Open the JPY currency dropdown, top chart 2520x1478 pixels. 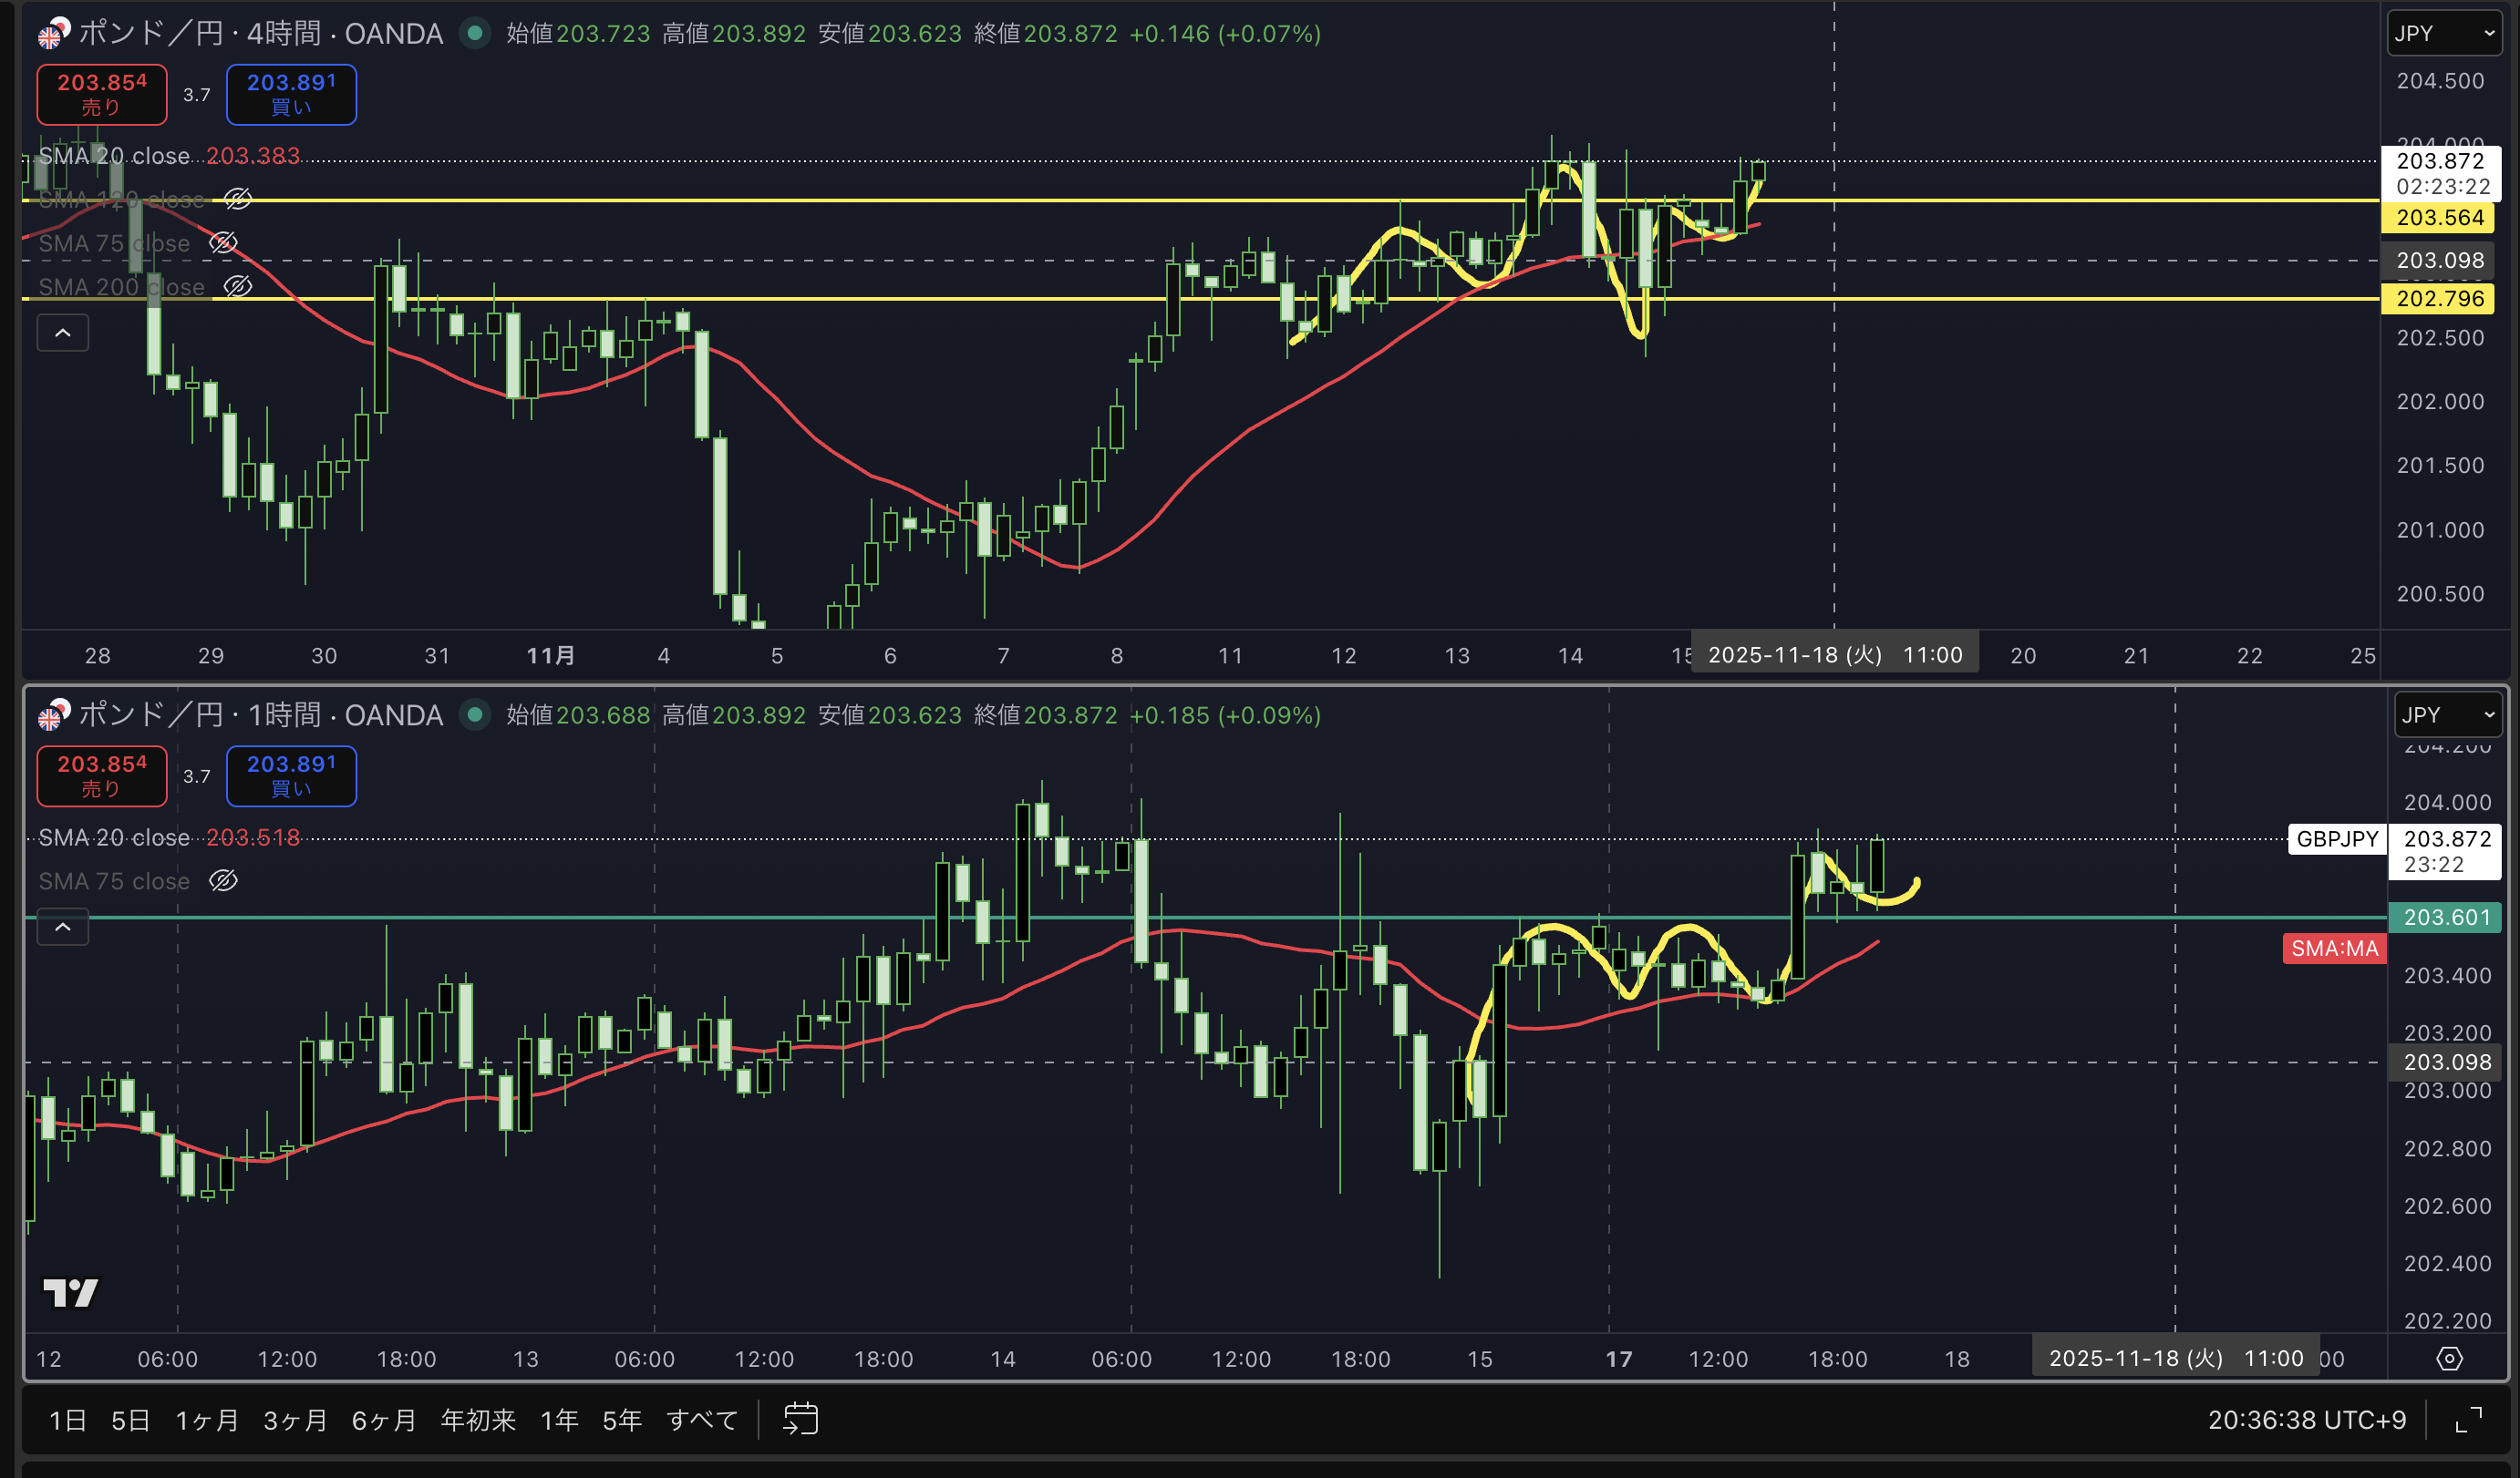click(x=2443, y=33)
